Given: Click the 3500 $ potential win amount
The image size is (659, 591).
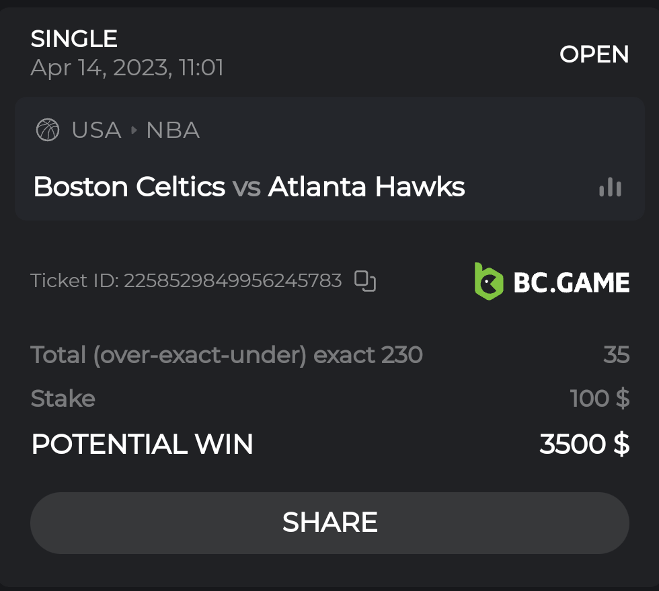Looking at the screenshot, I should click(584, 444).
